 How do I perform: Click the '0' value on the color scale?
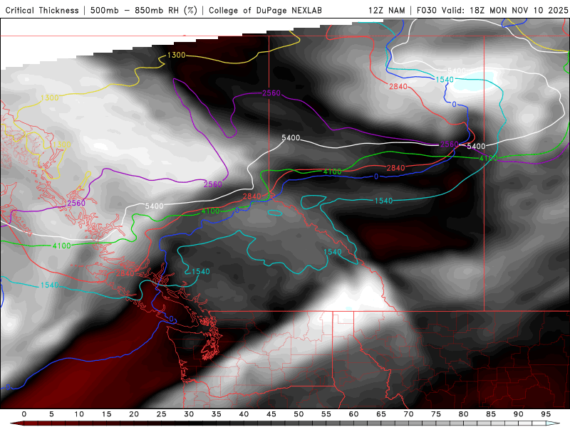(x=24, y=414)
